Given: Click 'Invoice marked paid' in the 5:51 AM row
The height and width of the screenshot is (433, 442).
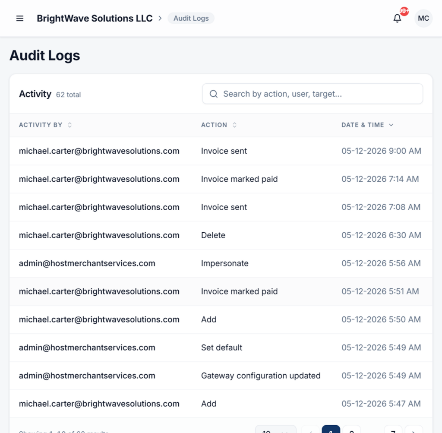Looking at the screenshot, I should 239,291.
